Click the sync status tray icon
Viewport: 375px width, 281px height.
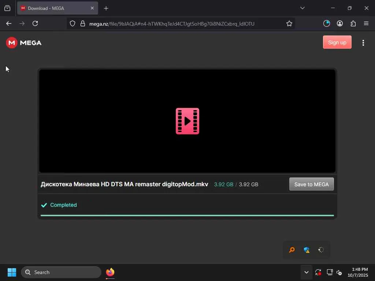[x=318, y=272]
